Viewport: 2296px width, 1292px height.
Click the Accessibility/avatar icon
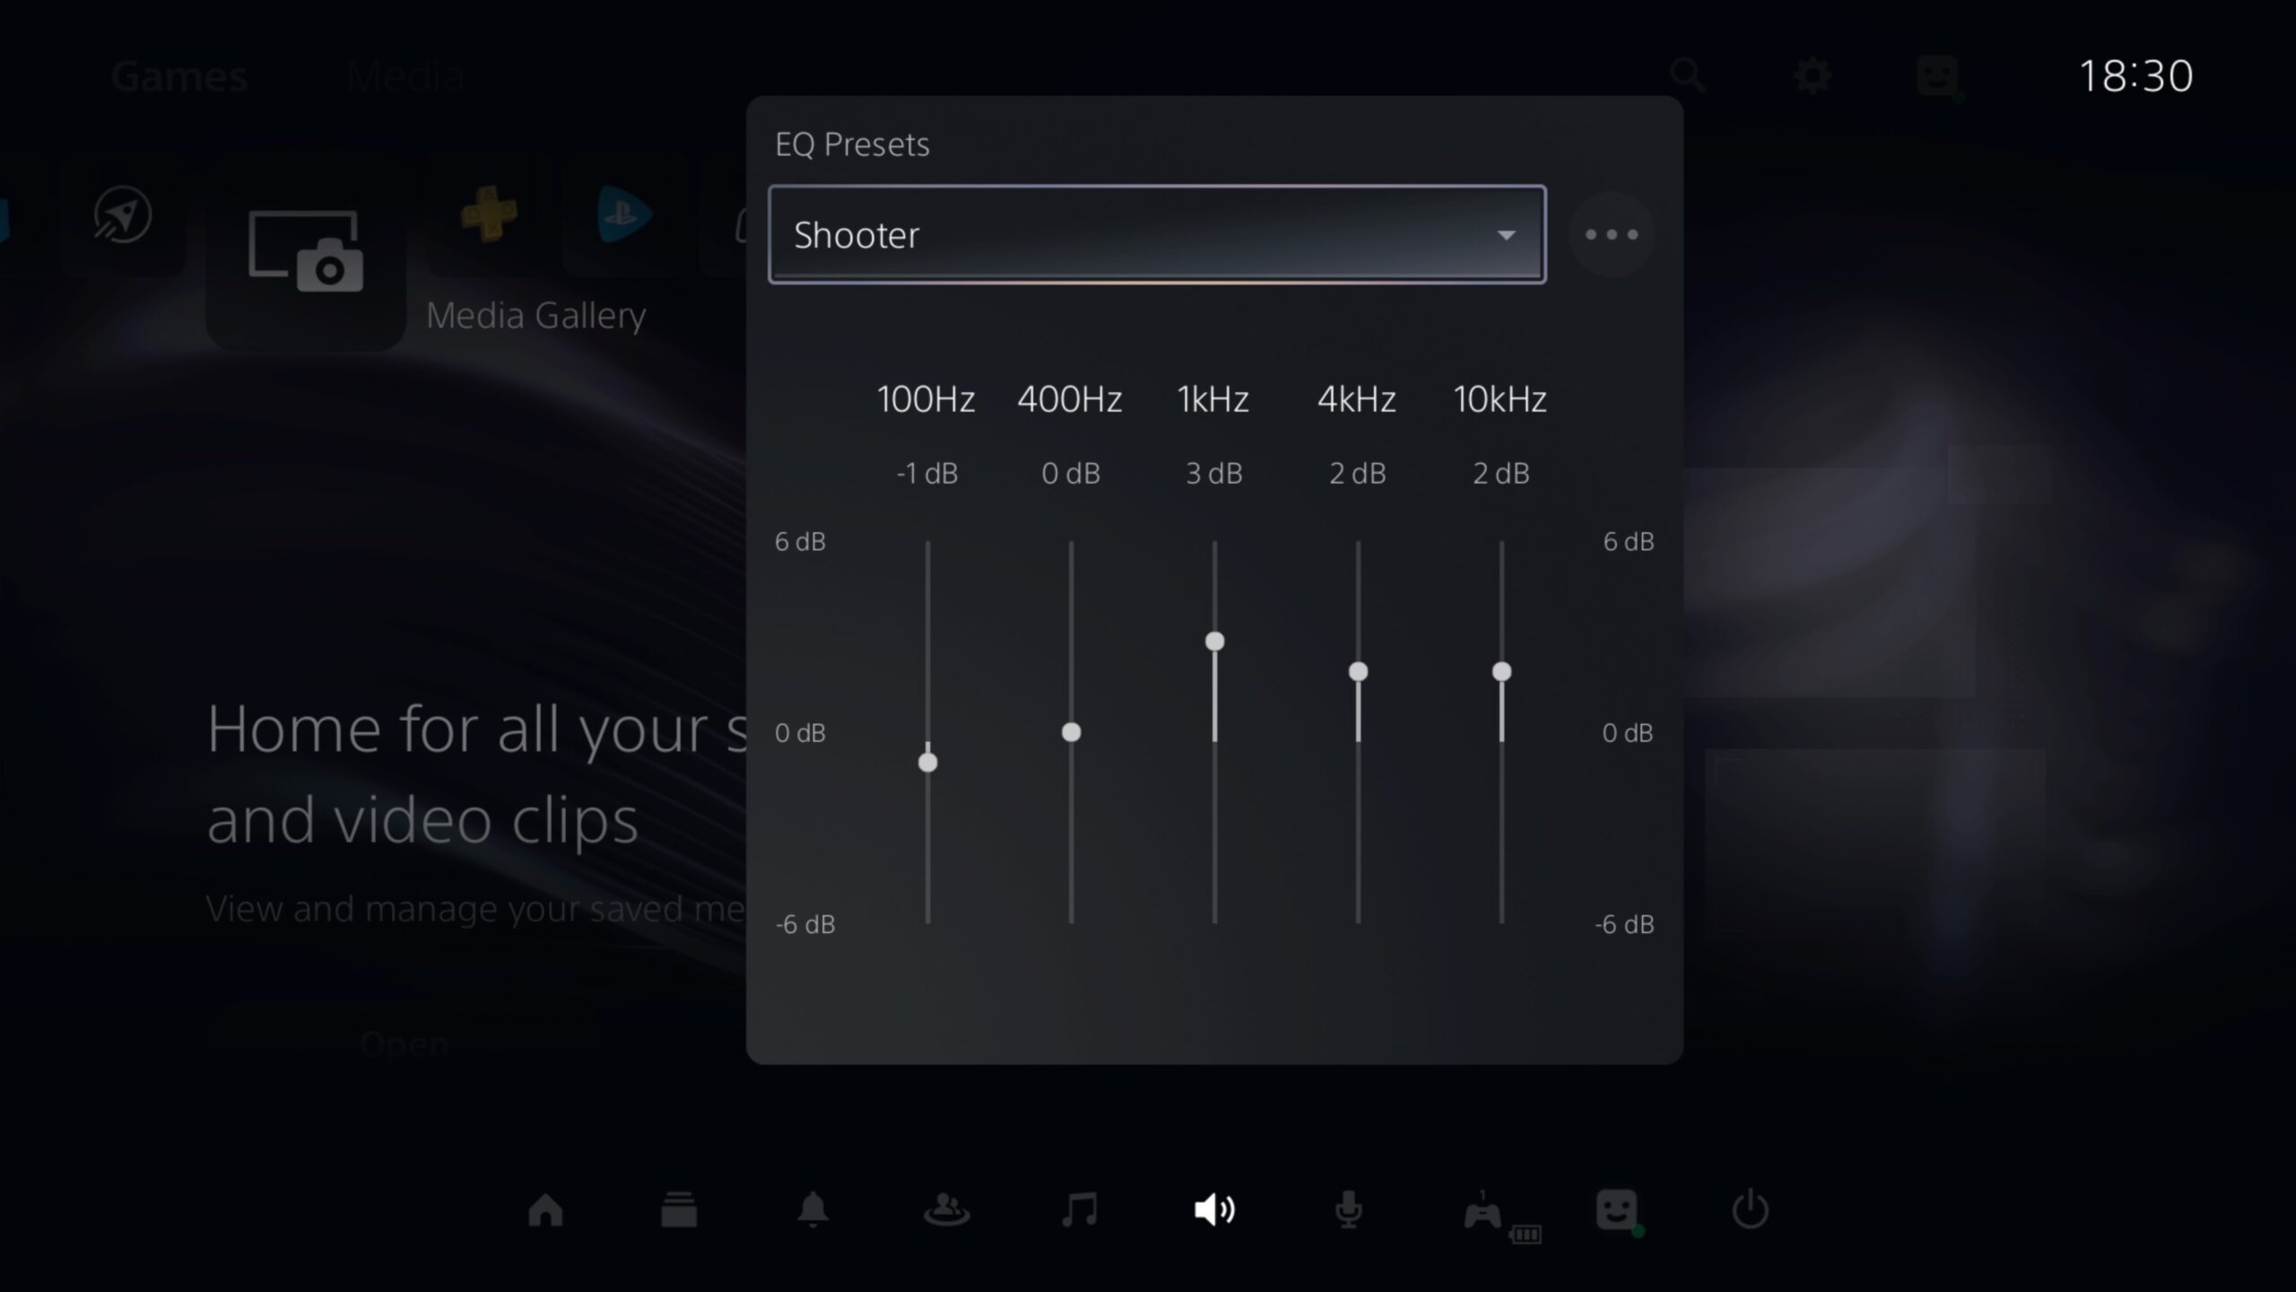(1616, 1210)
